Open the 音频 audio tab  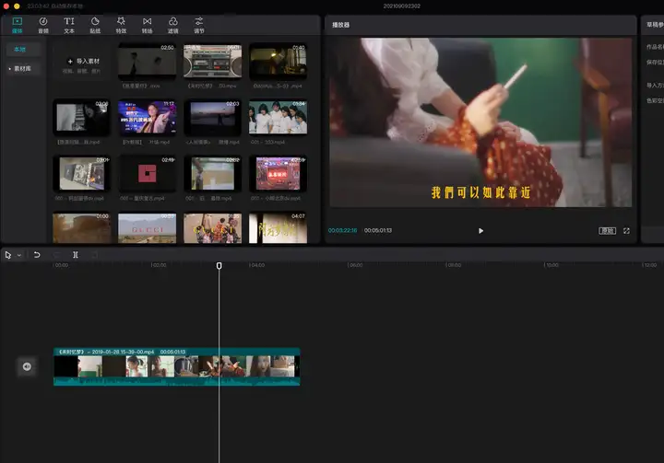[x=43, y=25]
